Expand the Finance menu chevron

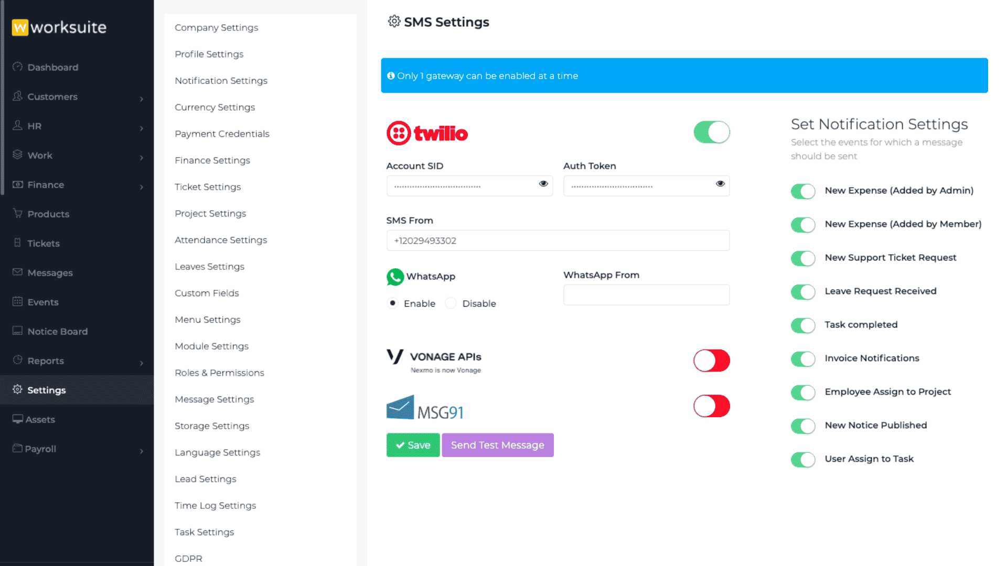(142, 187)
